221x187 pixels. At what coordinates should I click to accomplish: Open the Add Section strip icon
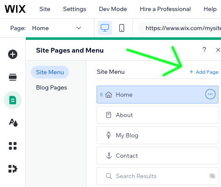(13, 77)
